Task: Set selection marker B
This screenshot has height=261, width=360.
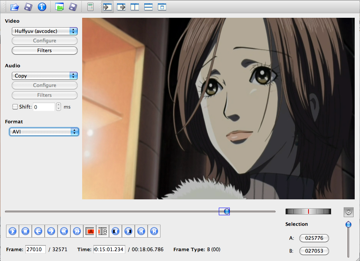Action: click(x=103, y=231)
